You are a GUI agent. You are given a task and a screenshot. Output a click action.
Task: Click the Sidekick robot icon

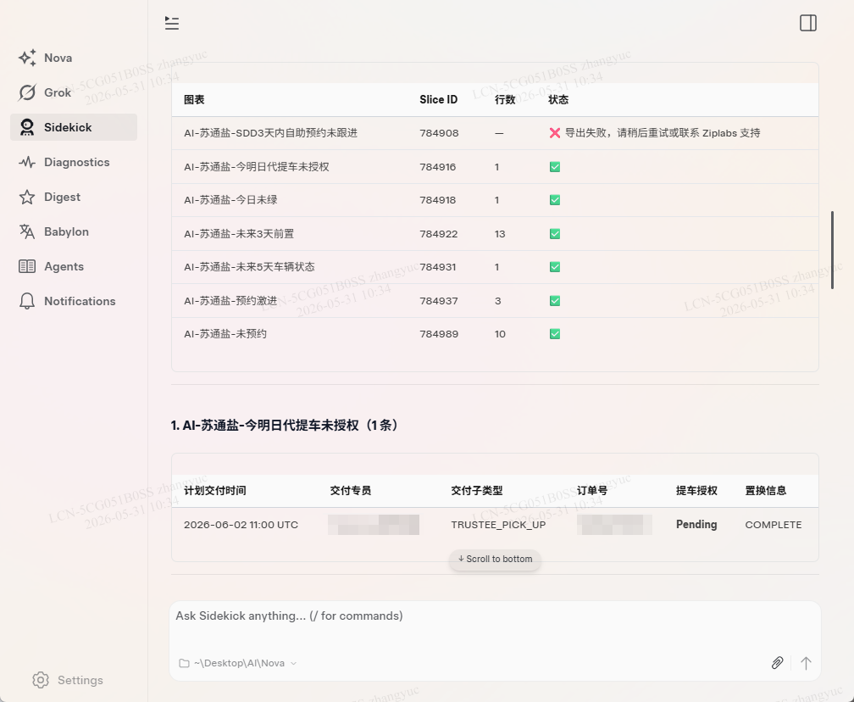(x=27, y=127)
